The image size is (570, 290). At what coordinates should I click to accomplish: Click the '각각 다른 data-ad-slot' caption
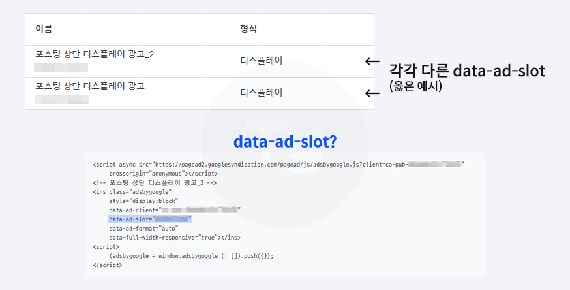click(x=467, y=71)
